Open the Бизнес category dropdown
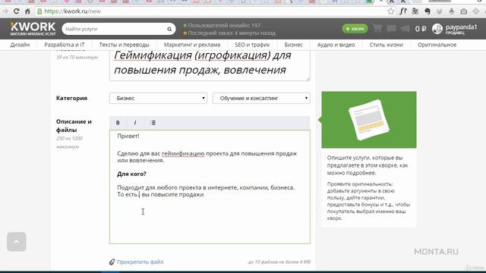 pyautogui.click(x=158, y=98)
